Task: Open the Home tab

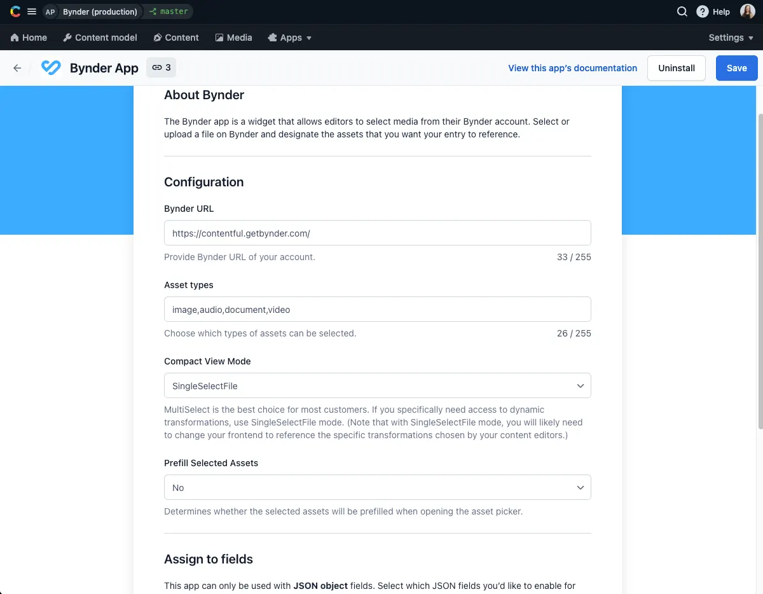Action: tap(29, 38)
